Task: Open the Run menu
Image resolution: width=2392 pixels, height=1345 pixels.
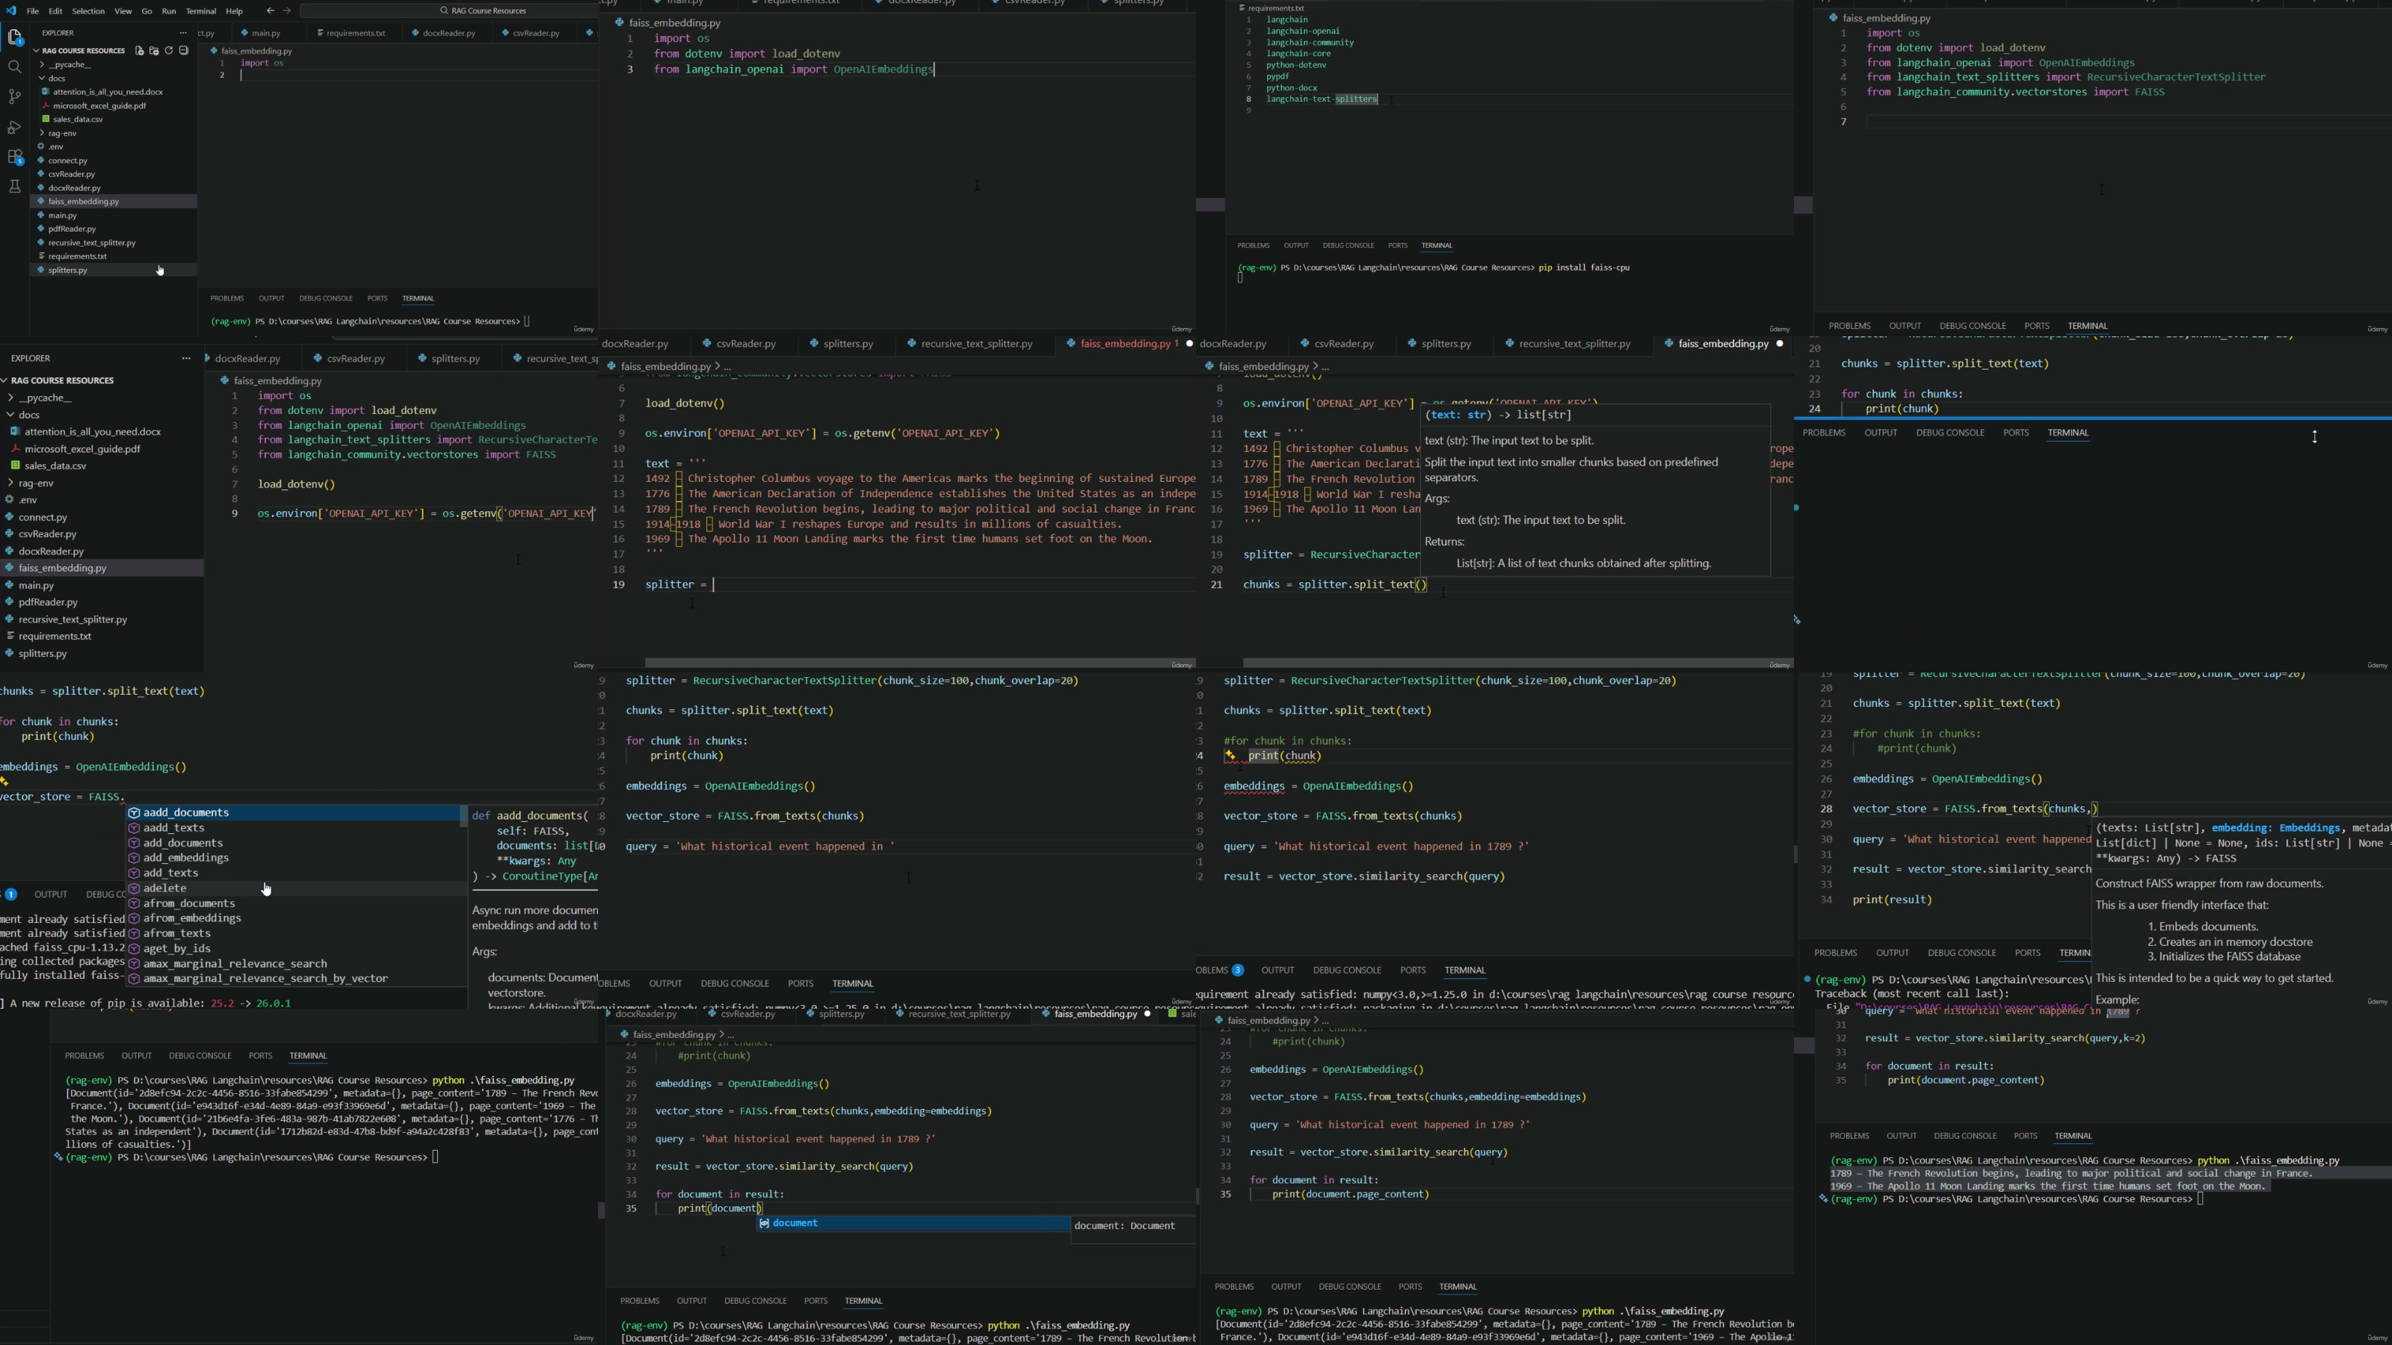Action: tap(168, 11)
